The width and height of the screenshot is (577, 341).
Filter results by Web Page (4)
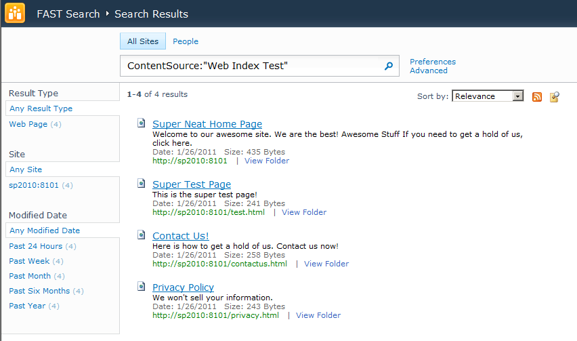click(x=35, y=124)
